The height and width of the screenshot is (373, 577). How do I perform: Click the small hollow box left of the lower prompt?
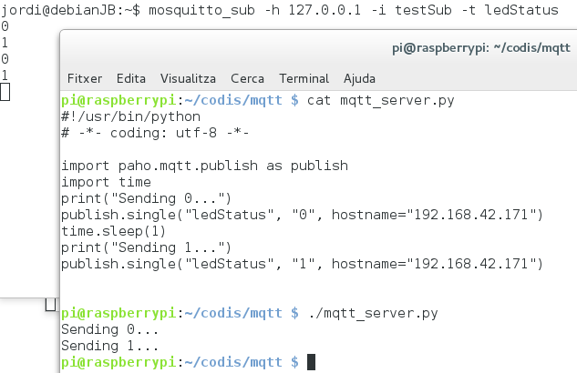tap(51, 305)
